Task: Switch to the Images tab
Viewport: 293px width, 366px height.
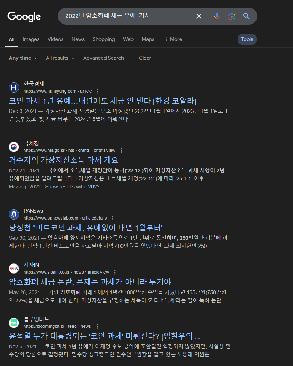Action: tap(31, 39)
